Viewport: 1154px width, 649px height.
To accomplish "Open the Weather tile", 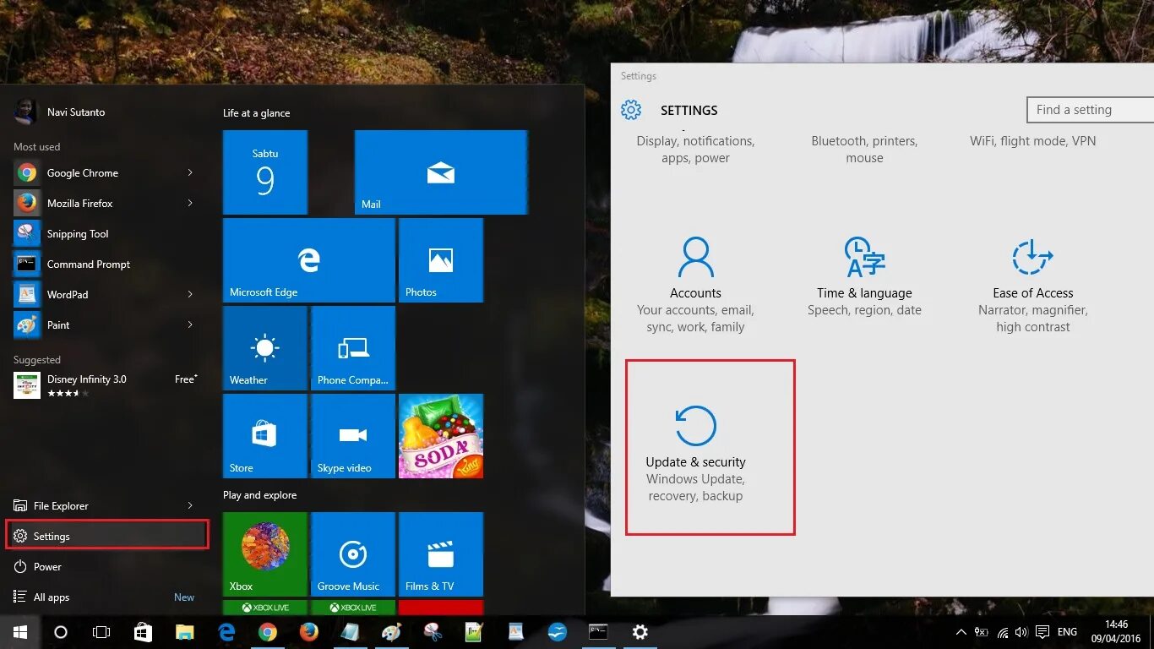I will pos(265,348).
